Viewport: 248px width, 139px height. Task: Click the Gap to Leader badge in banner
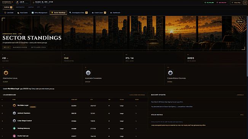[x=38, y=47]
